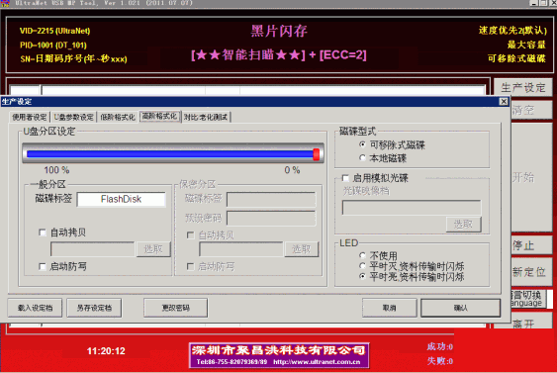Select 本地磁碟 radio option

(362, 157)
